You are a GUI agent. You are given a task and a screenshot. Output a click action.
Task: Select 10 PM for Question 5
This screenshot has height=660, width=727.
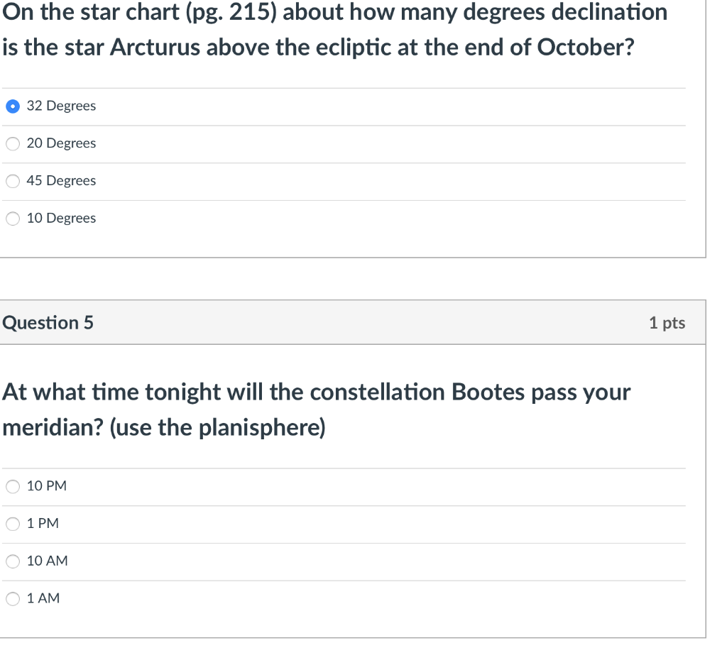(12, 486)
